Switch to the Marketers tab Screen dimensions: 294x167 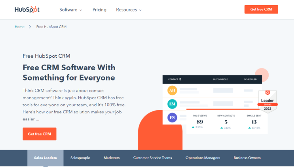[112, 158]
